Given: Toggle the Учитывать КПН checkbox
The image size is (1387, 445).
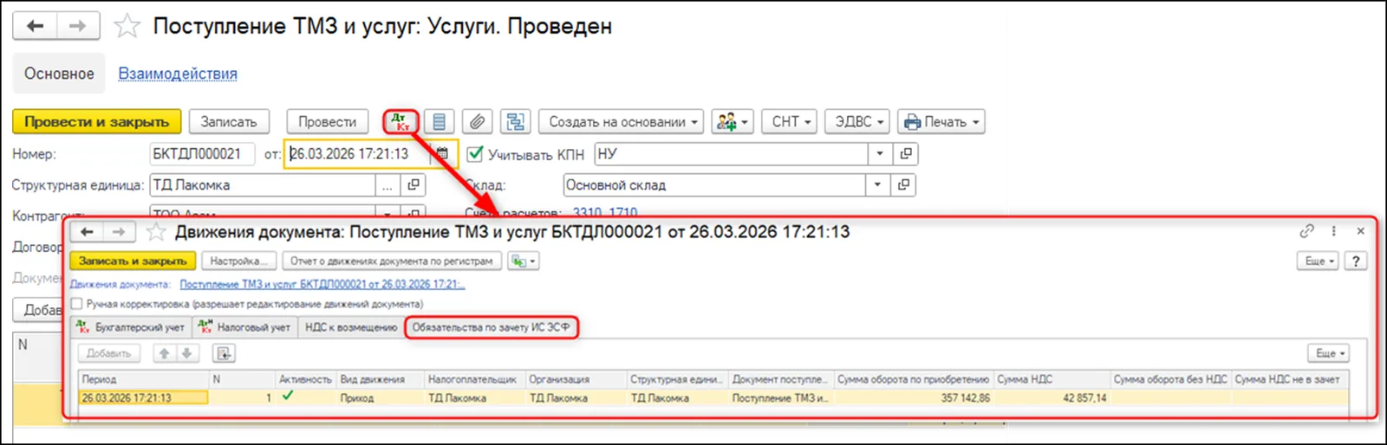Looking at the screenshot, I should (474, 154).
